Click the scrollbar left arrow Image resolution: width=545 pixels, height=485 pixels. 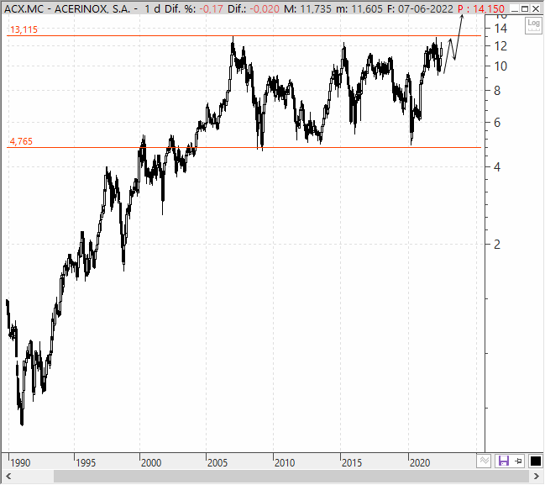click(8, 476)
